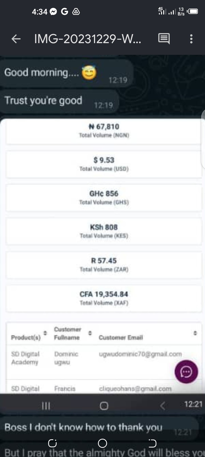Open the three-dot overflow menu
This screenshot has height=457, width=205.
click(x=191, y=39)
